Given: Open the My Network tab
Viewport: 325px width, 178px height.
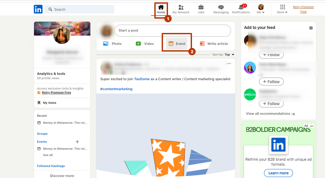Looking at the screenshot, I should coord(181,10).
